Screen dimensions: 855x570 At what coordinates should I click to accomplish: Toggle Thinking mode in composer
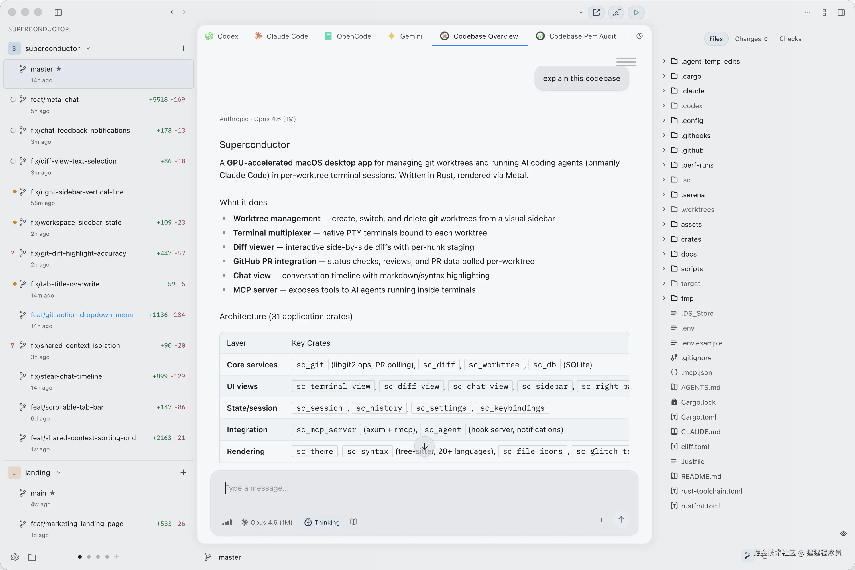(322, 522)
